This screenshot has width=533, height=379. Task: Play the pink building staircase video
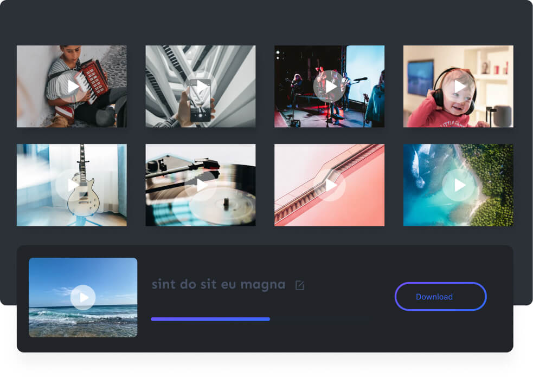tap(330, 185)
